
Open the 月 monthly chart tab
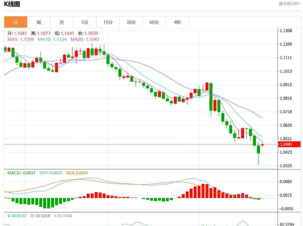click(x=62, y=22)
